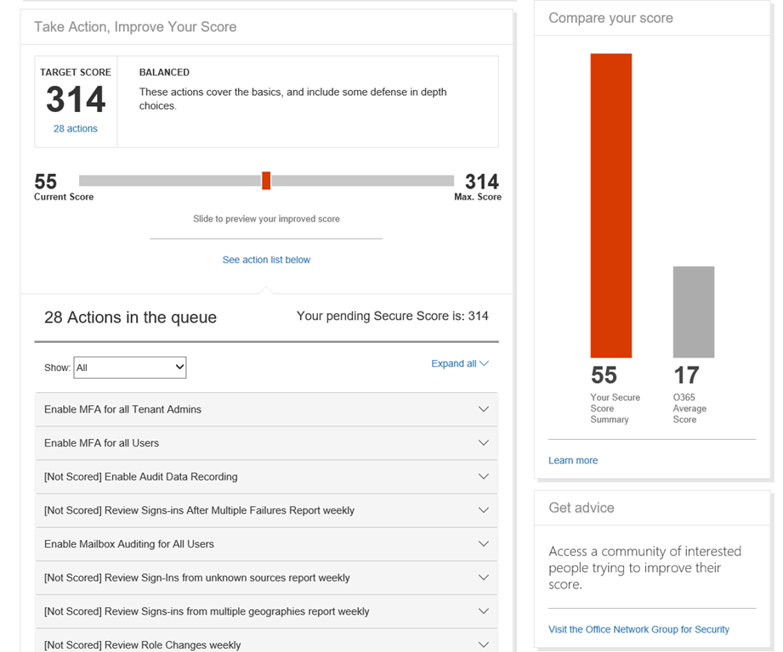
Task: Expand Enable Audit Data Recording chevron
Action: [x=483, y=477]
